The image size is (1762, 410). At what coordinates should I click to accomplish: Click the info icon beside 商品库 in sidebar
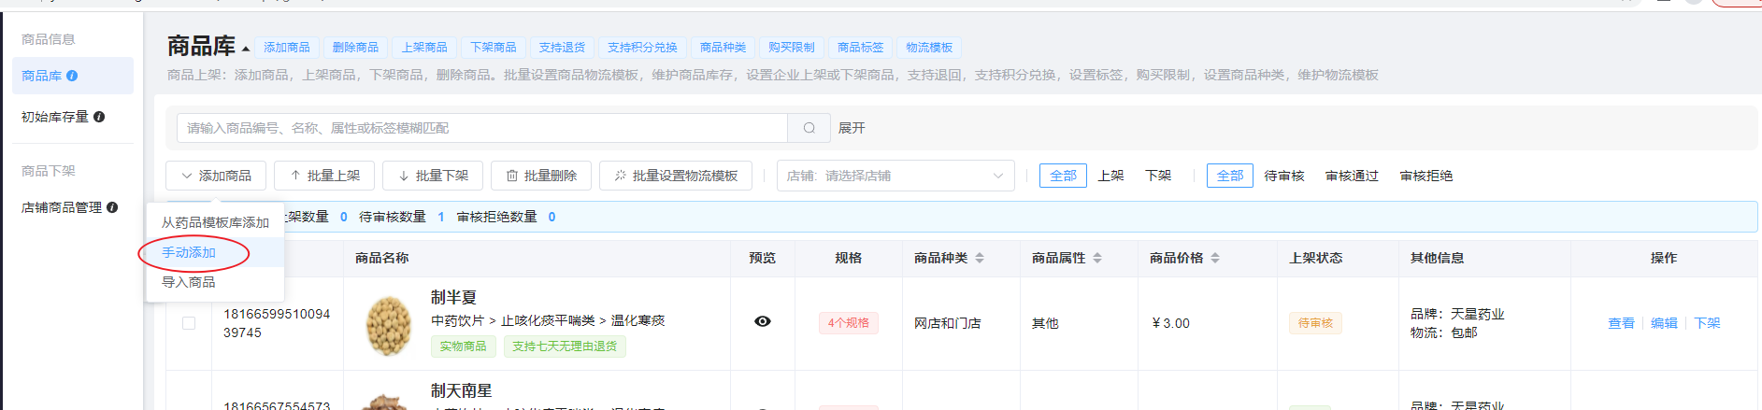[72, 76]
